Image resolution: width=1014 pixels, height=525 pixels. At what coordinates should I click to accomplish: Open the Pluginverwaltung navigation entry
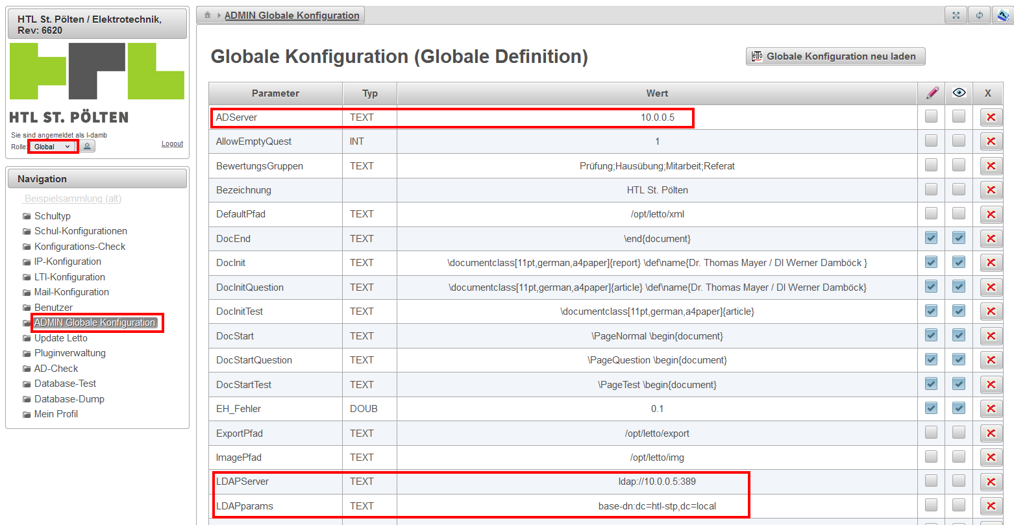69,353
